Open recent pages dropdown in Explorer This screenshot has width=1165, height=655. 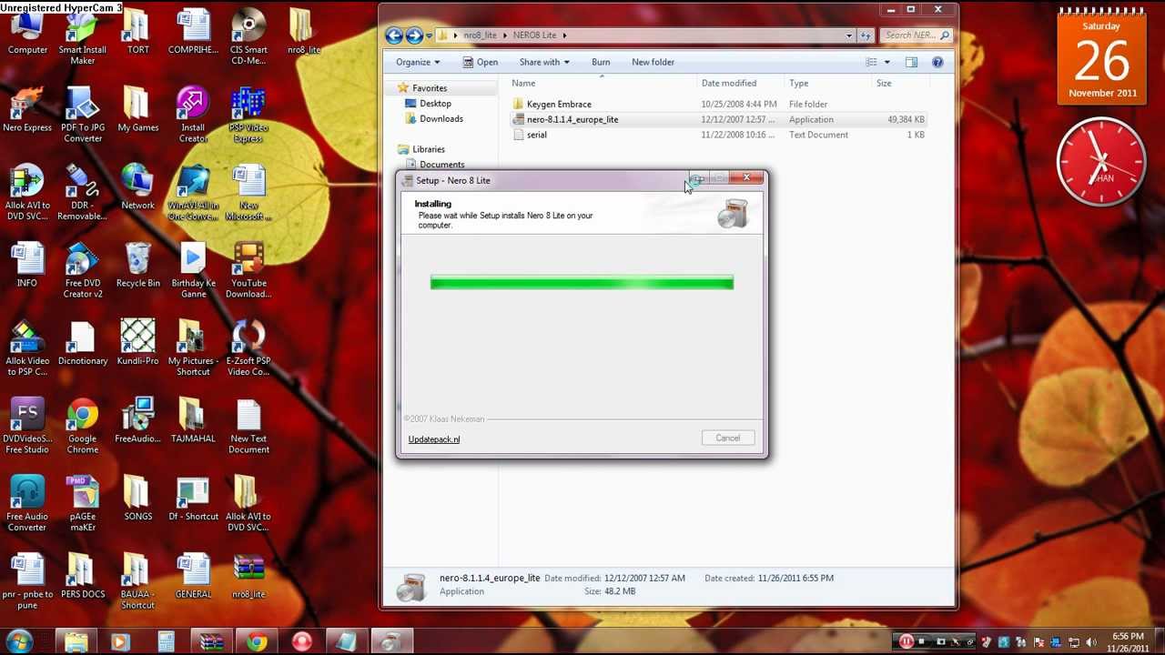[429, 35]
